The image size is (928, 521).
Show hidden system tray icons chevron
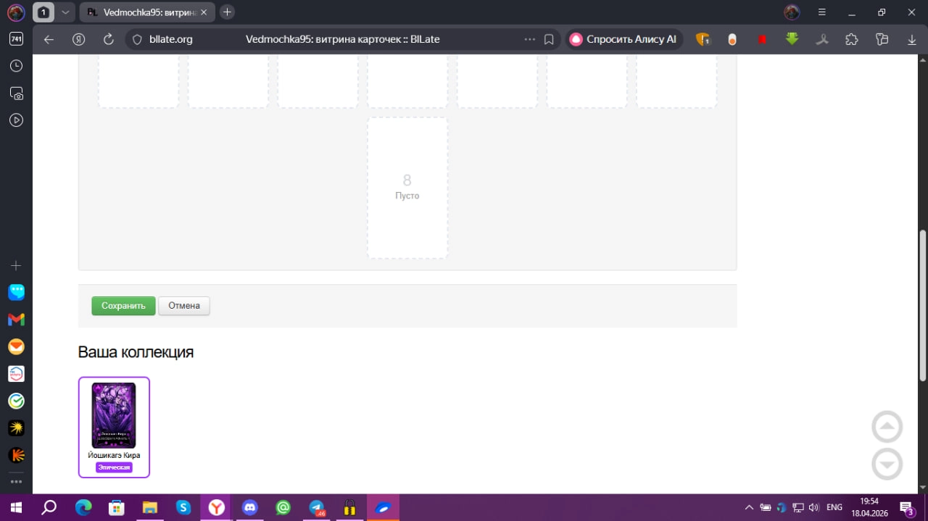[748, 507]
